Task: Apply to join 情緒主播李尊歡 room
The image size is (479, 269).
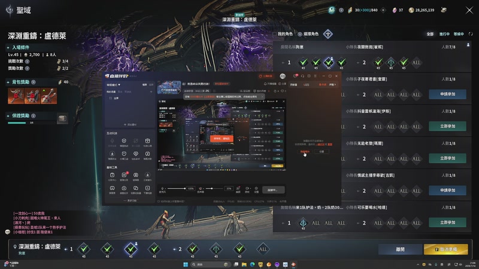Action: [x=447, y=190]
